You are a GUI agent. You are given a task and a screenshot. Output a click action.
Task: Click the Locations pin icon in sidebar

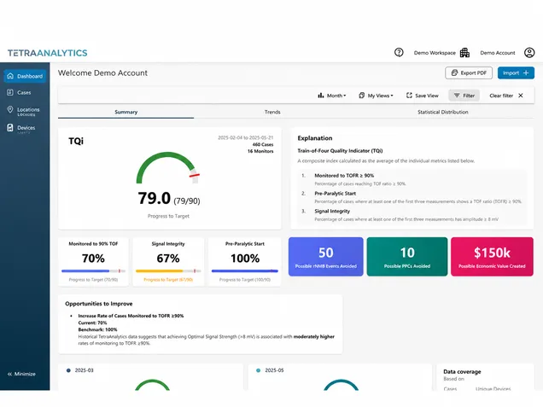pos(10,109)
